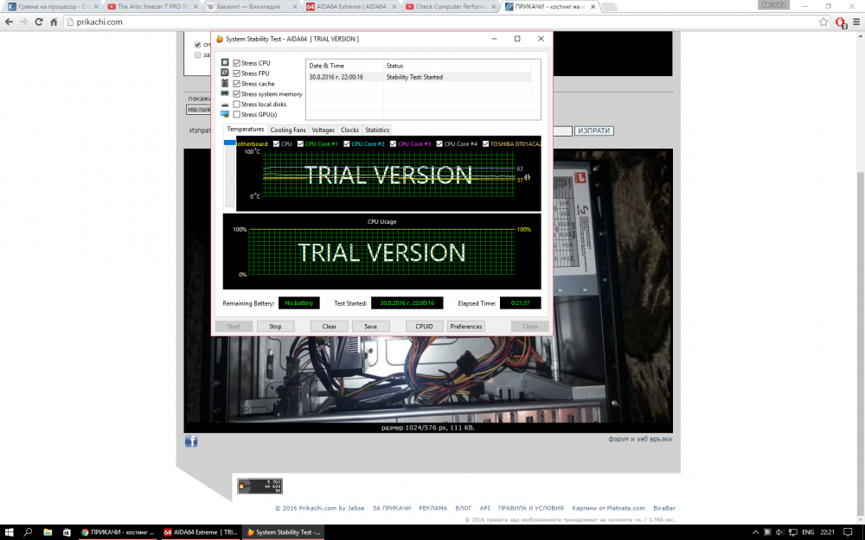Screen dimensions: 865x540
Task: Go back in the browser
Action: coord(9,22)
